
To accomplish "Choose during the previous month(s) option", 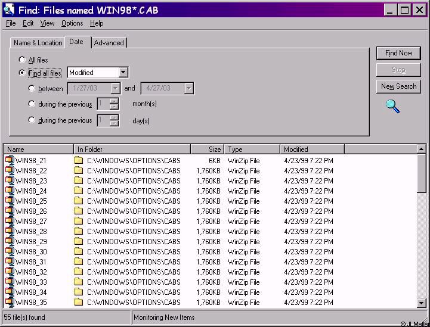I will point(32,104).
